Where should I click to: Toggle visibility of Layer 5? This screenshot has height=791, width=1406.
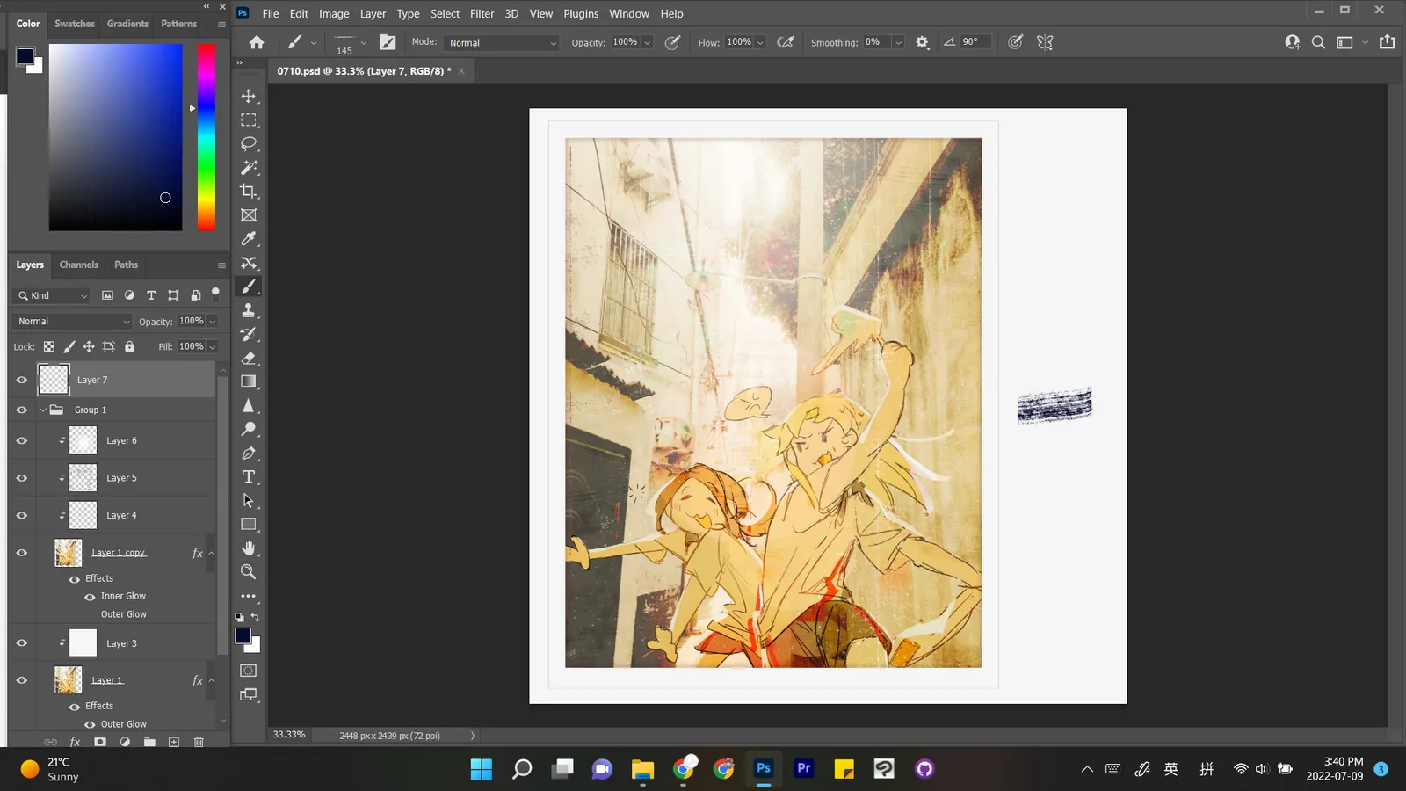pos(22,478)
